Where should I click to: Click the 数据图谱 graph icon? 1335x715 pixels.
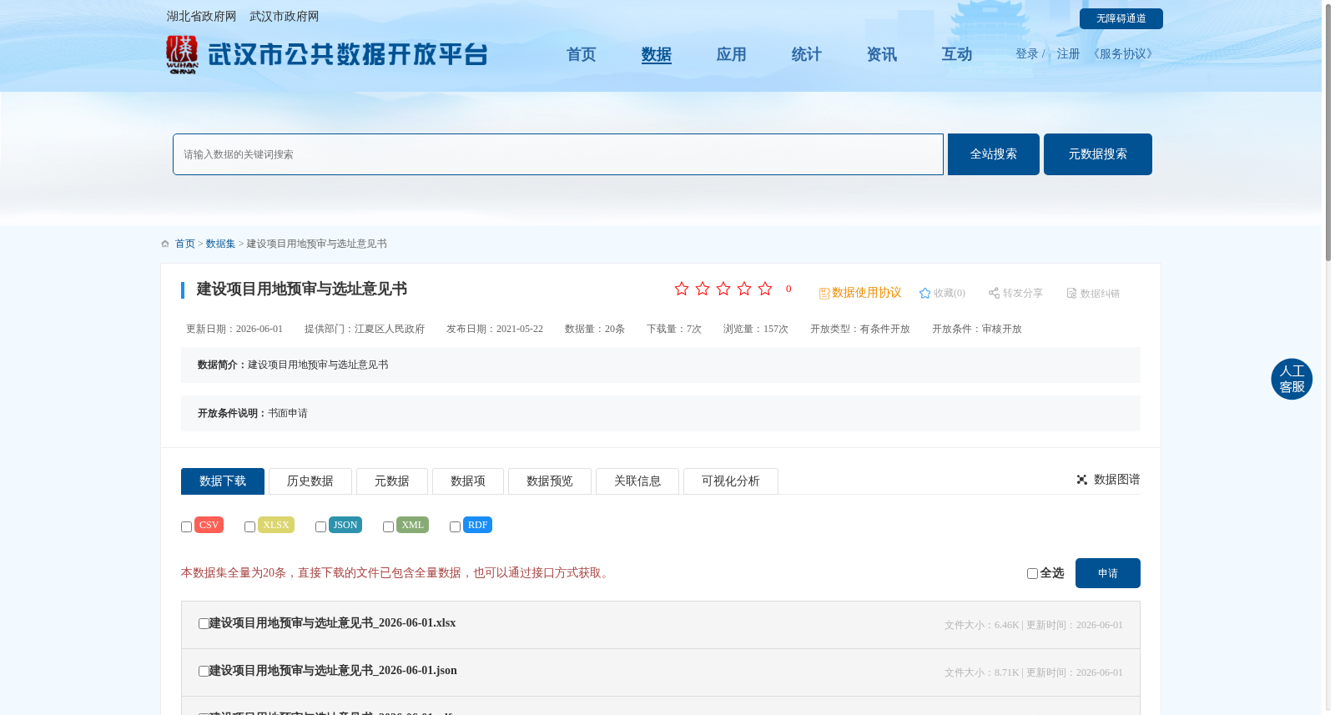point(1082,480)
